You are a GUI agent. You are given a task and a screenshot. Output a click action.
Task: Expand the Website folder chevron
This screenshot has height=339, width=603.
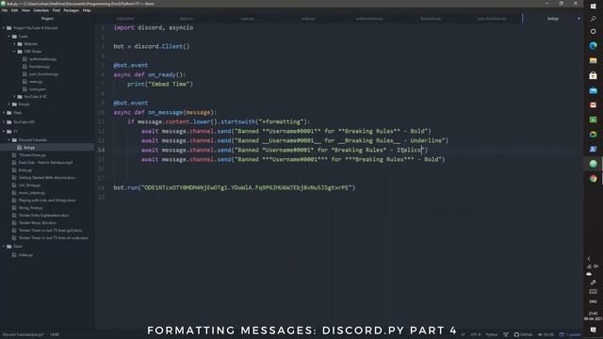click(15, 44)
